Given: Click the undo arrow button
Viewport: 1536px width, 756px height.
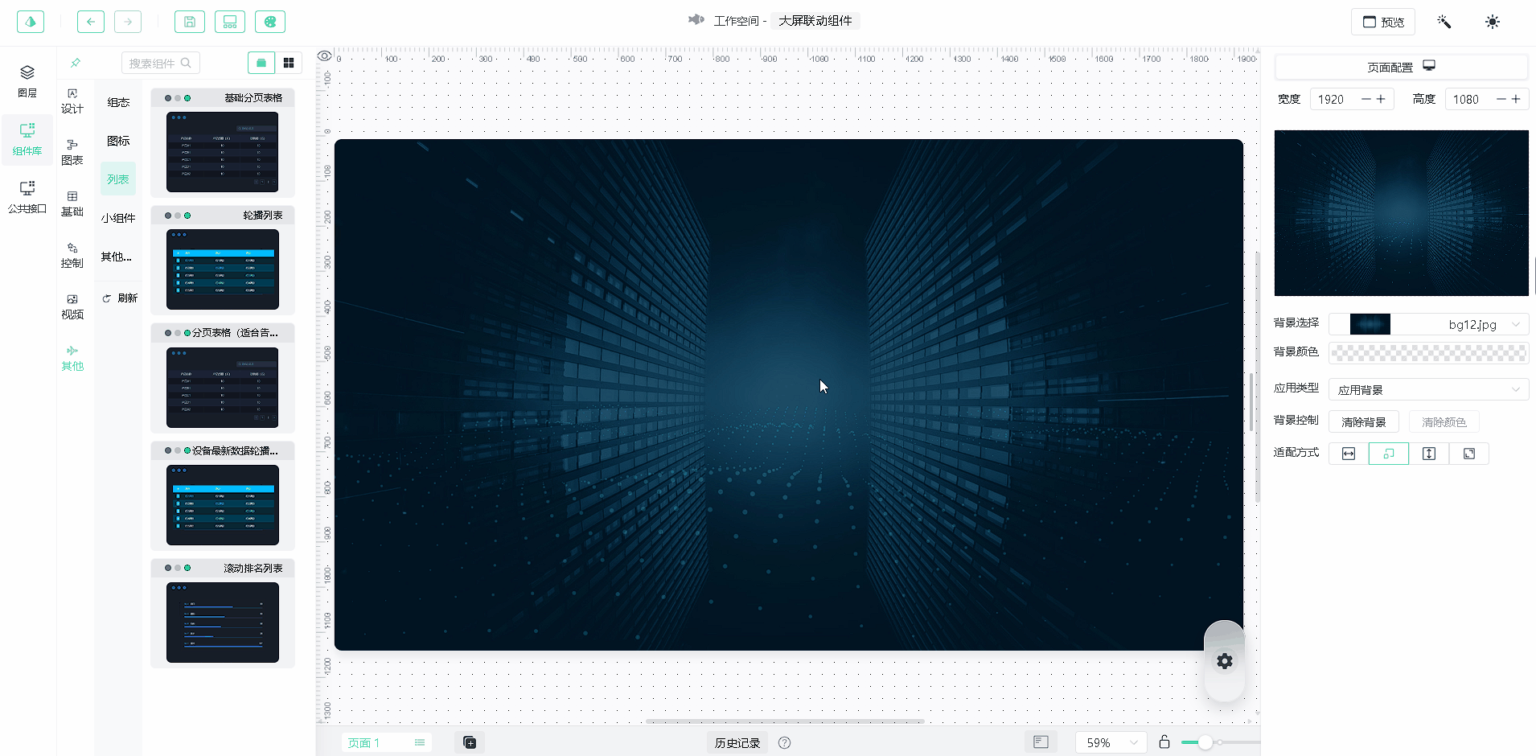Looking at the screenshot, I should coord(91,22).
